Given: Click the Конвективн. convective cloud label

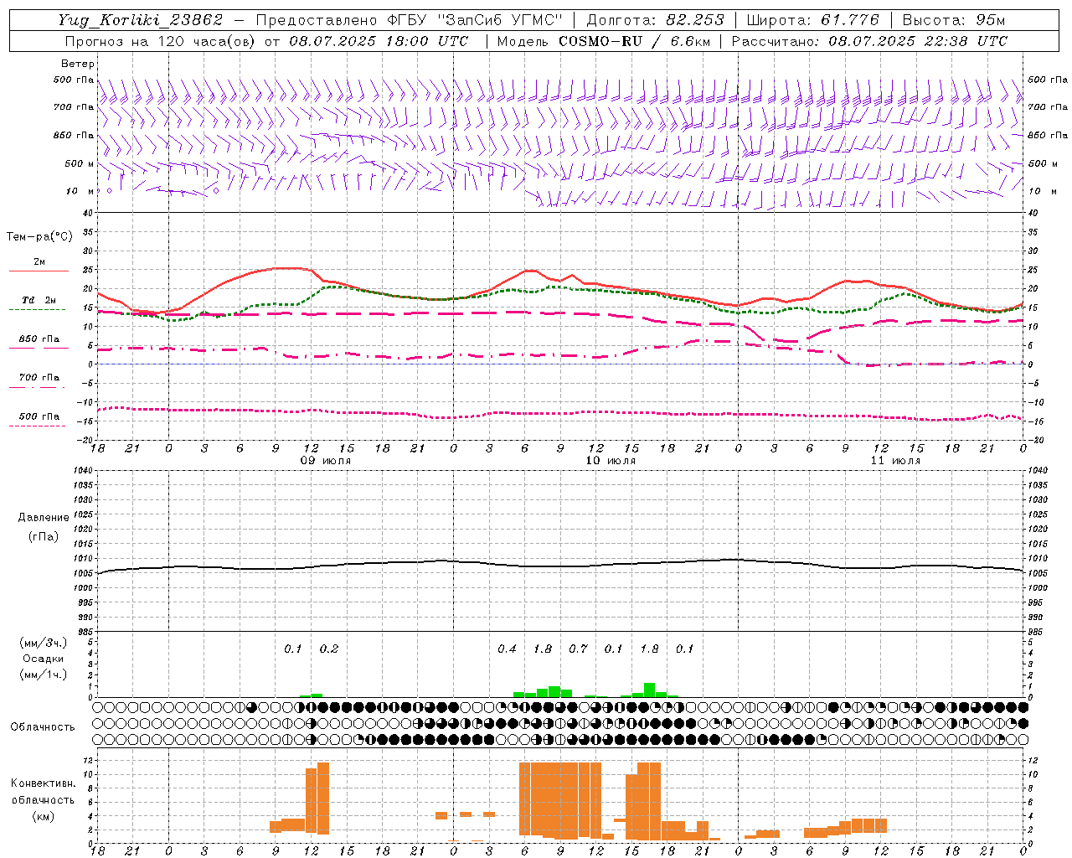Looking at the screenshot, I should (43, 783).
